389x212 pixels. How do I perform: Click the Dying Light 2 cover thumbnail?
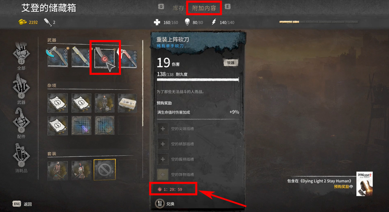(364, 184)
